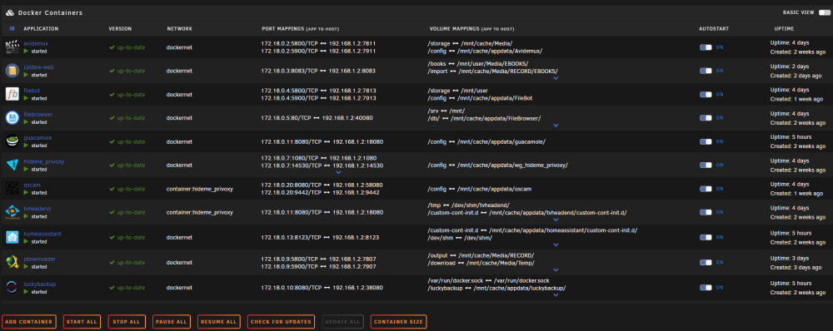Click container:hideme_privoxy network in oscam row
833x331 pixels.
pos(200,189)
